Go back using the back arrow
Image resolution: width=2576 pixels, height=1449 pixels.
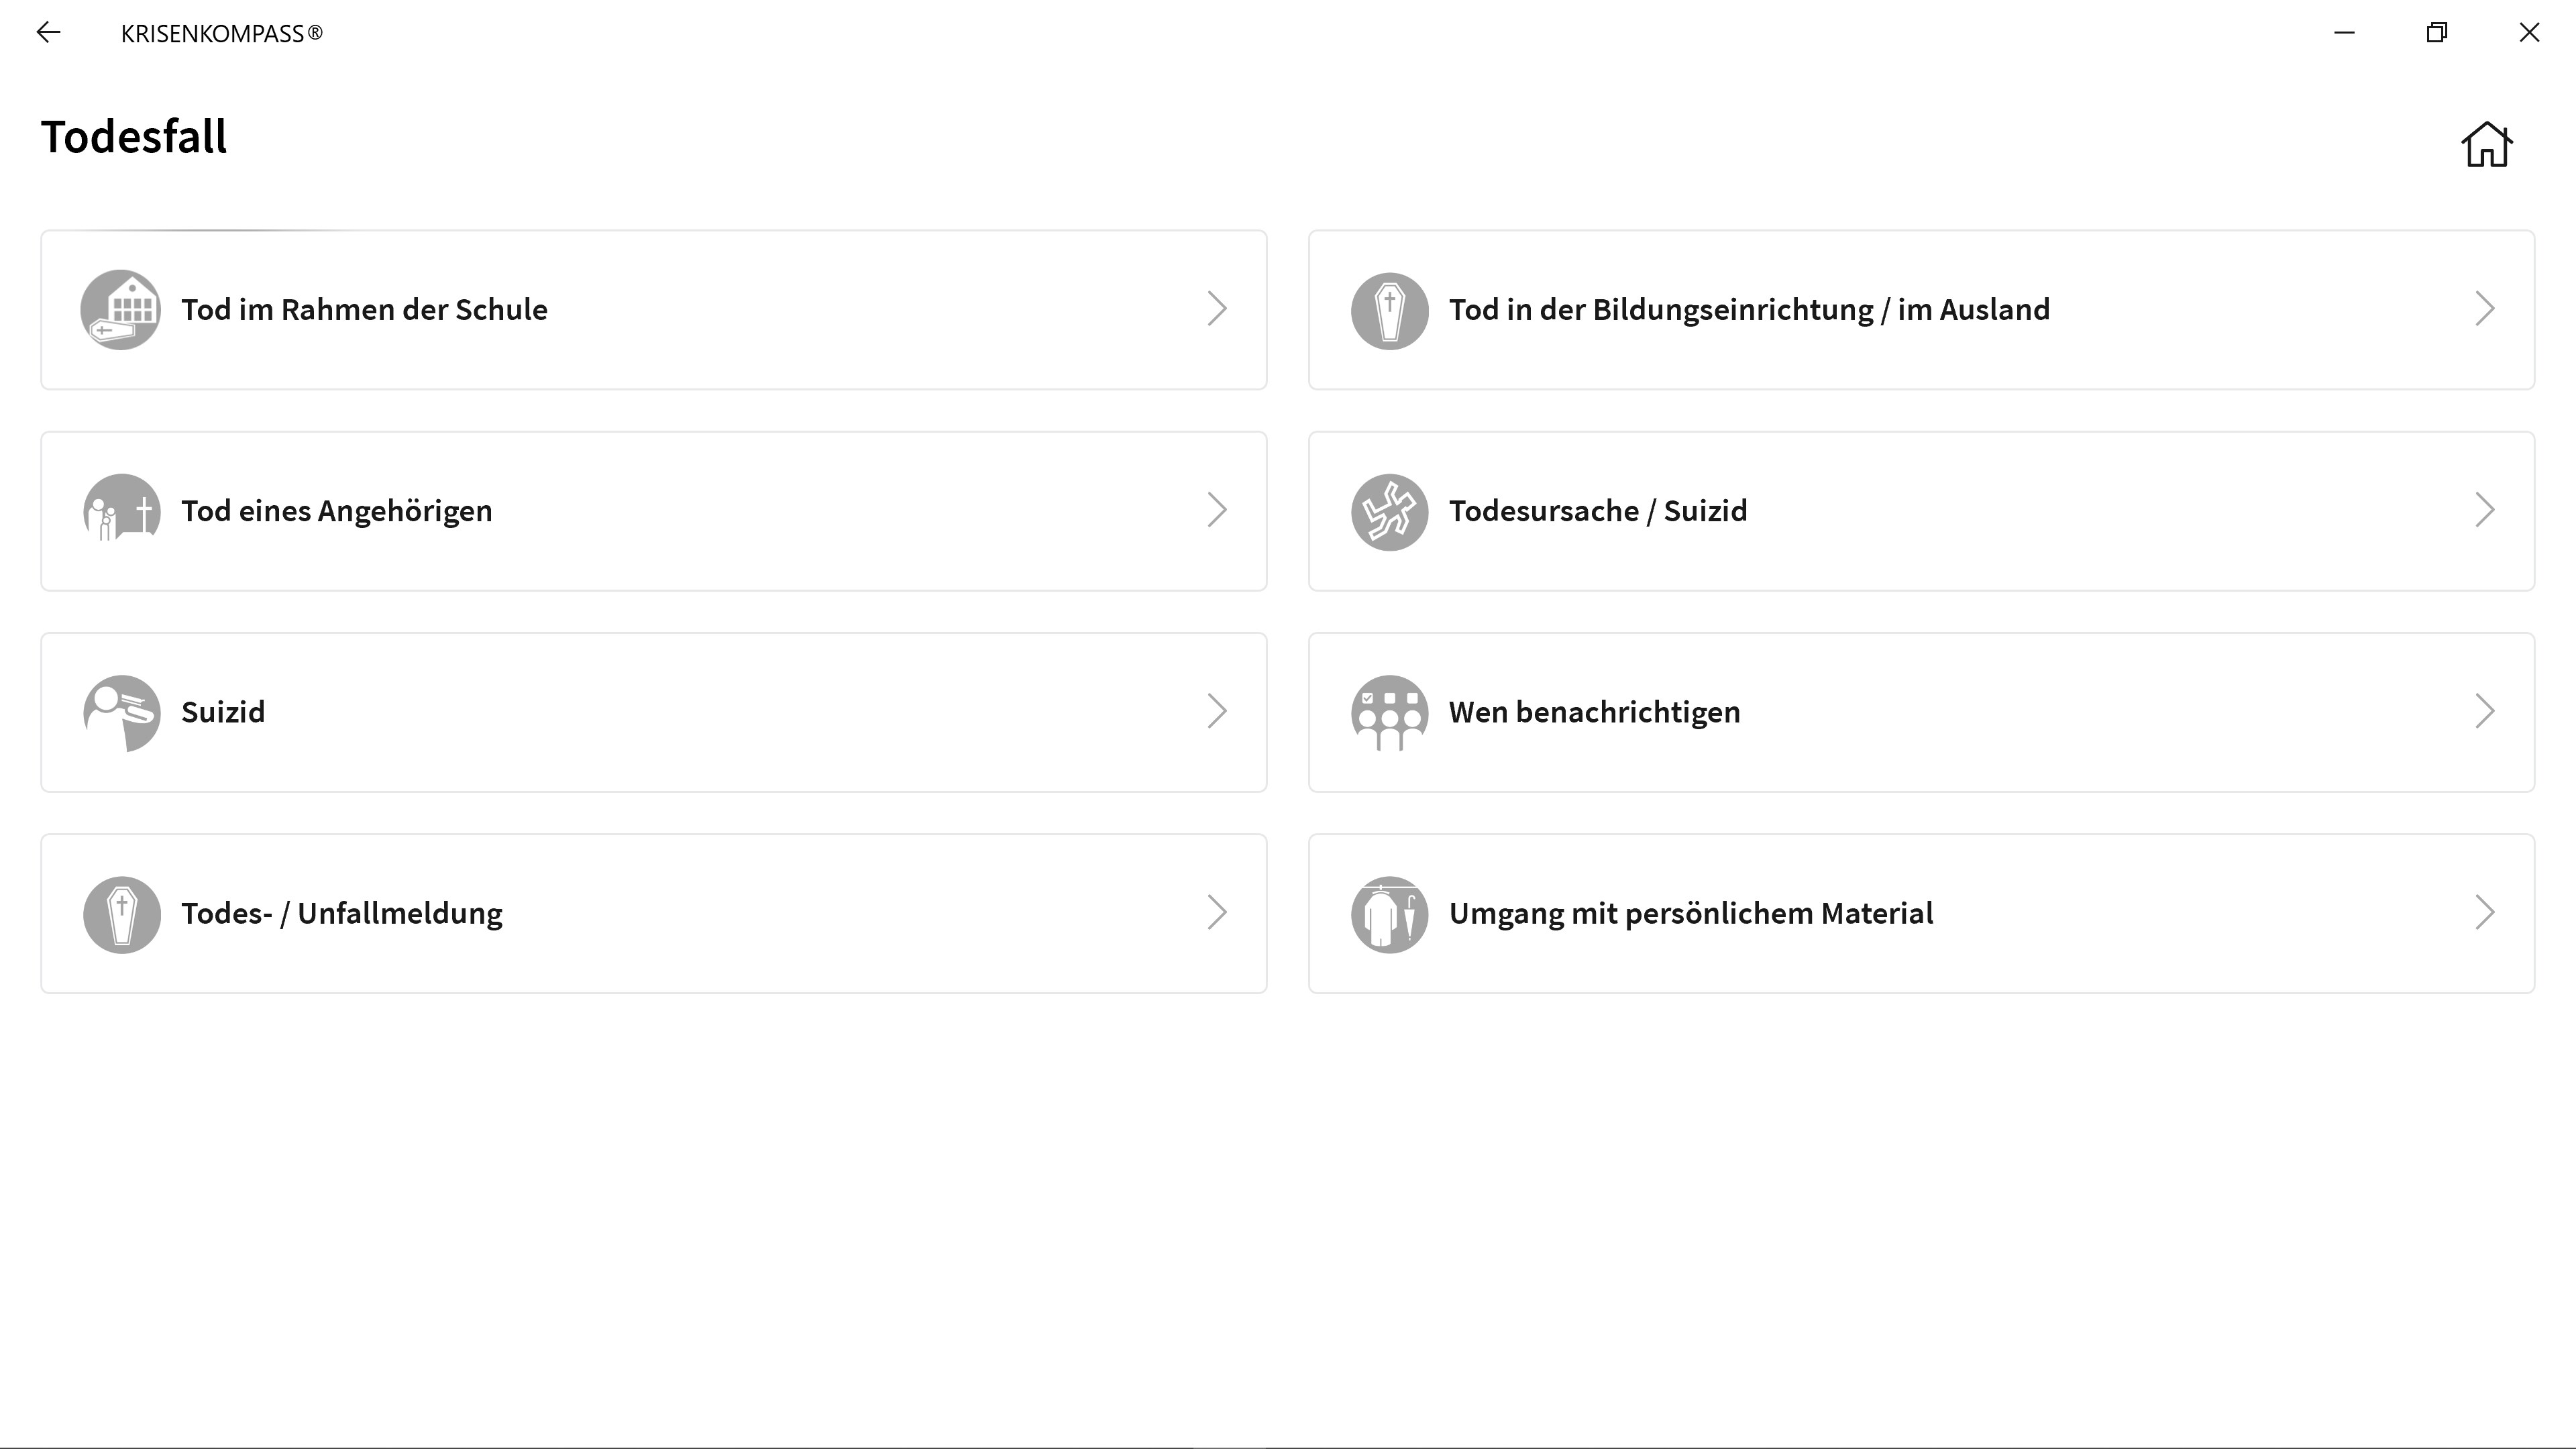point(48,33)
